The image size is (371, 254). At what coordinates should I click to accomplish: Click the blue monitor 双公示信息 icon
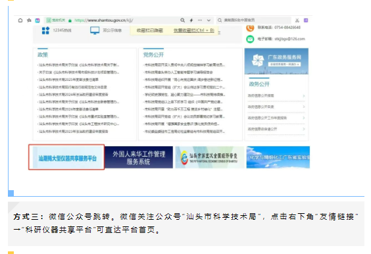[95, 30]
